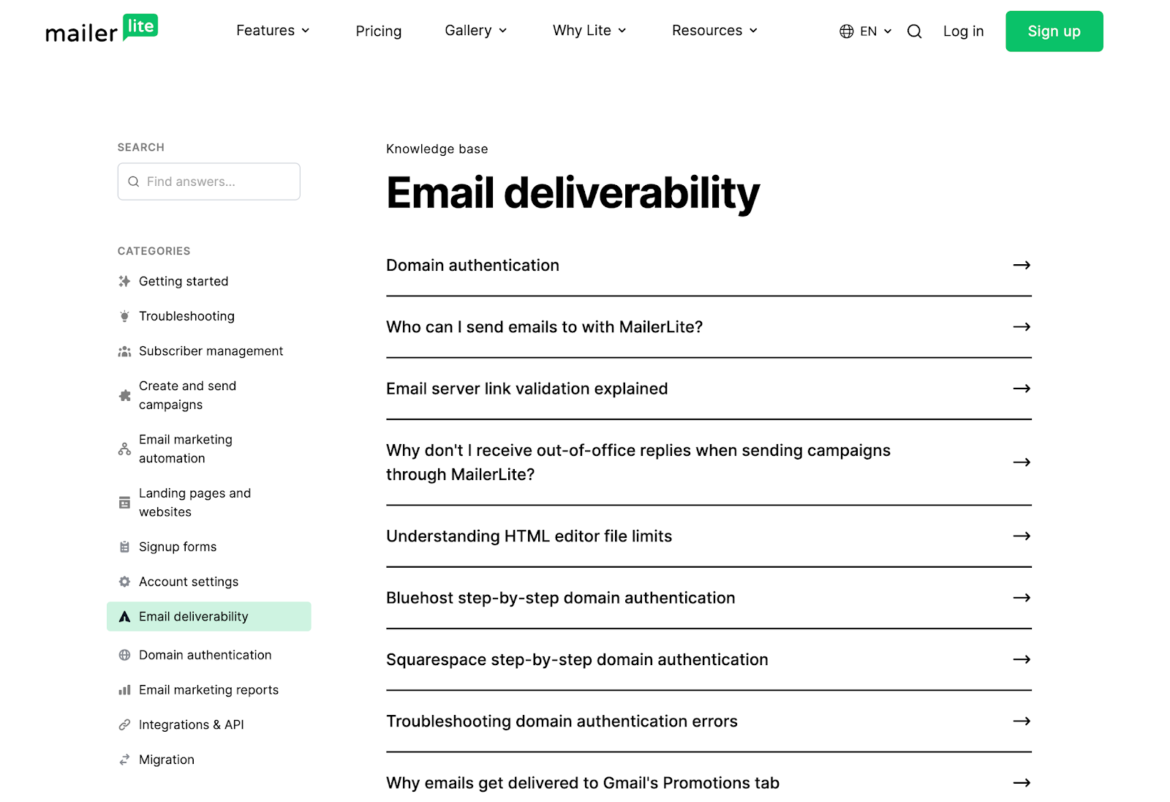Image resolution: width=1170 pixels, height=802 pixels.
Task: Select the Domain authentication sidebar category
Action: point(205,654)
